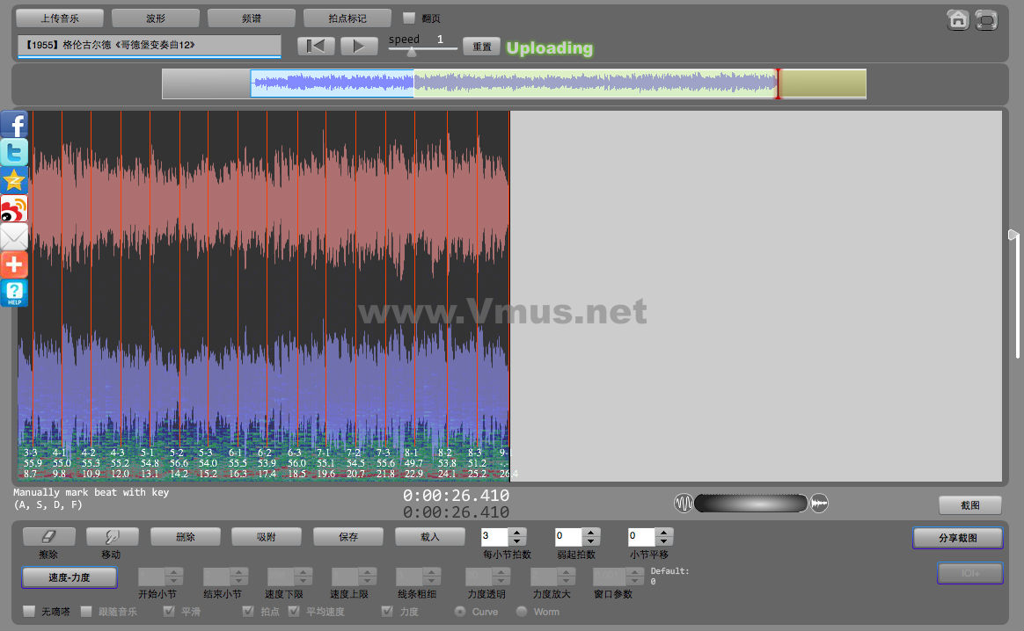The width and height of the screenshot is (1024, 631).
Task: Increase the 弱起拍数 stepper value
Action: [x=590, y=532]
